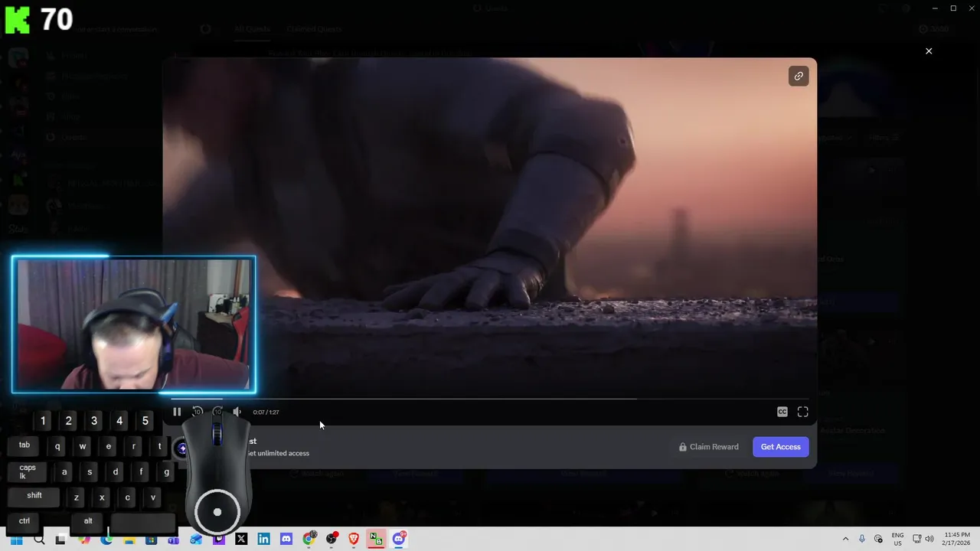Open Discord with the 9+ notification badge
The height and width of the screenshot is (551, 980).
(x=399, y=539)
